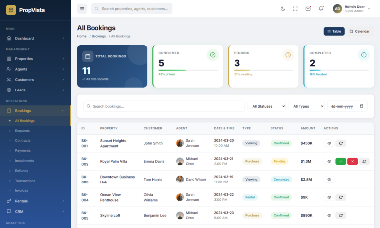Viewport: 380px width, 228px height.
Task: Expand the Rentals sidebar chevron
Action: pos(63,201)
